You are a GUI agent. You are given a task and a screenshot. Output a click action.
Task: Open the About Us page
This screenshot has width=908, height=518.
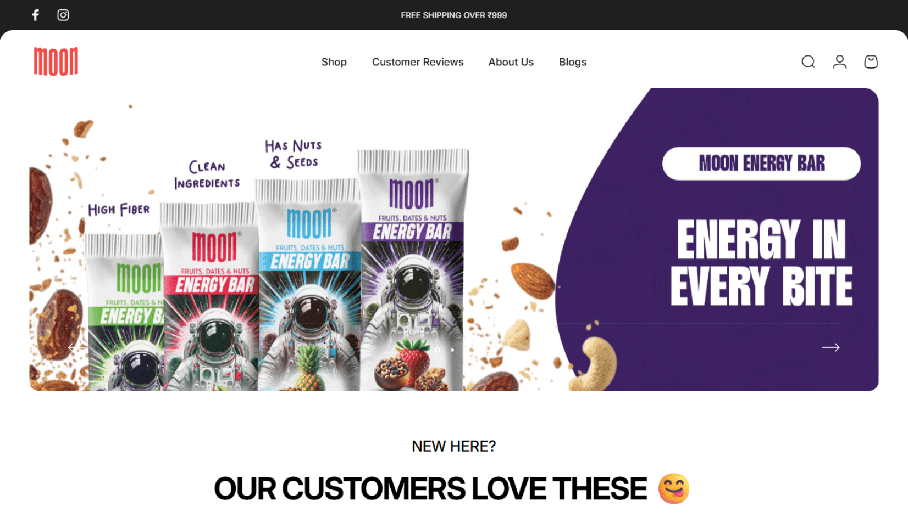pyautogui.click(x=511, y=62)
